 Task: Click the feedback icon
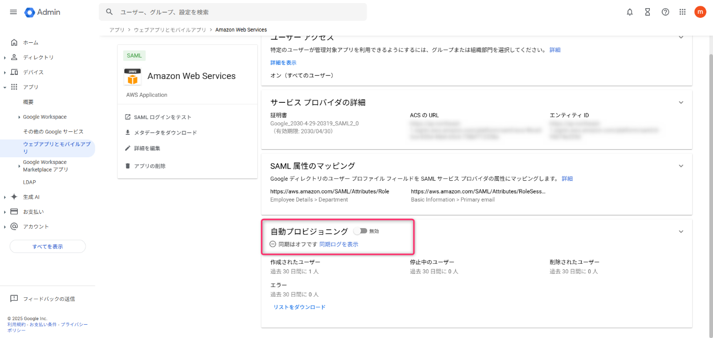click(x=14, y=298)
